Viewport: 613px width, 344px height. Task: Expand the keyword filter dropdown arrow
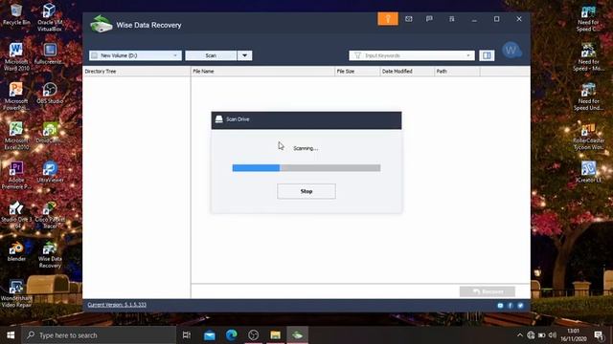pos(468,55)
